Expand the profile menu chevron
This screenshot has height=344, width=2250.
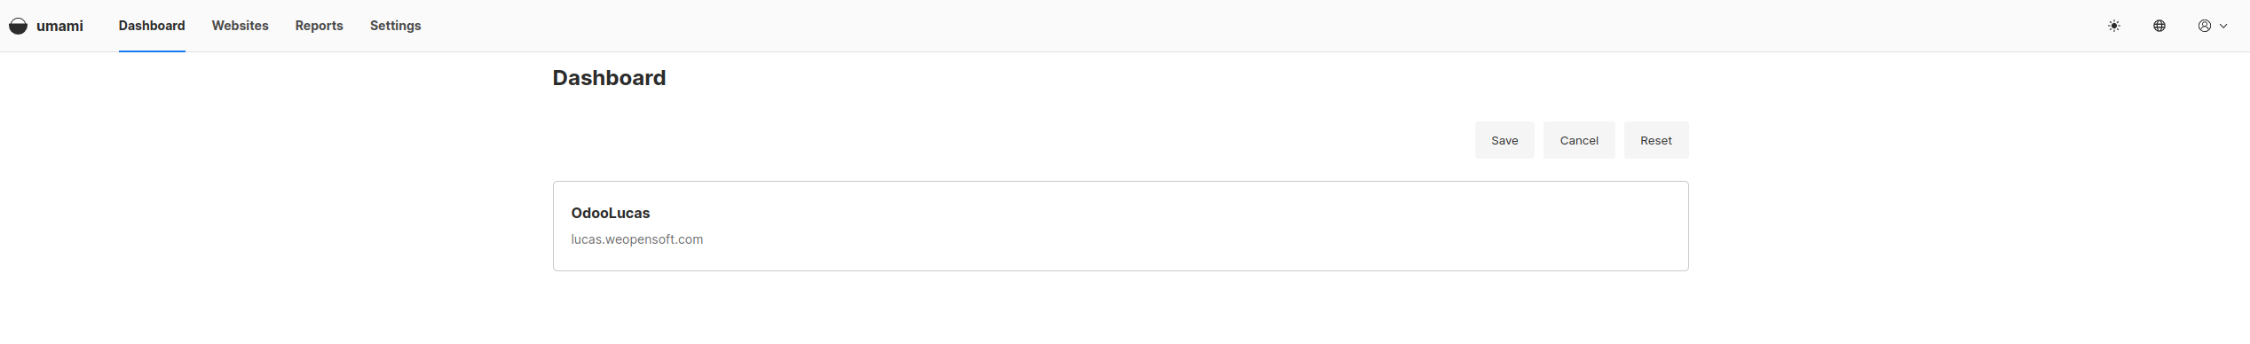pos(2223,26)
